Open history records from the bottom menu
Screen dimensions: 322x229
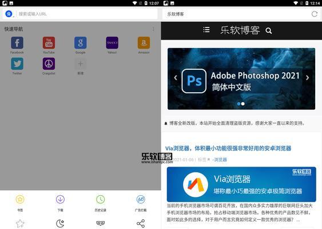[101, 203]
